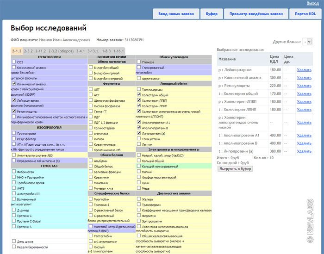Open the 'Другие бланки' dropdown
The image size is (324, 254).
(307, 42)
